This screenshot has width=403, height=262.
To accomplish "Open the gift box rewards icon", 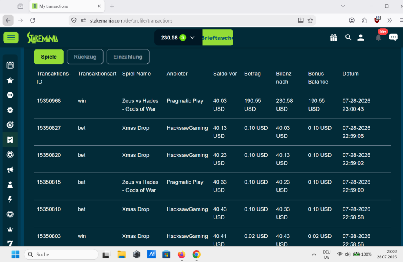I will [334, 38].
